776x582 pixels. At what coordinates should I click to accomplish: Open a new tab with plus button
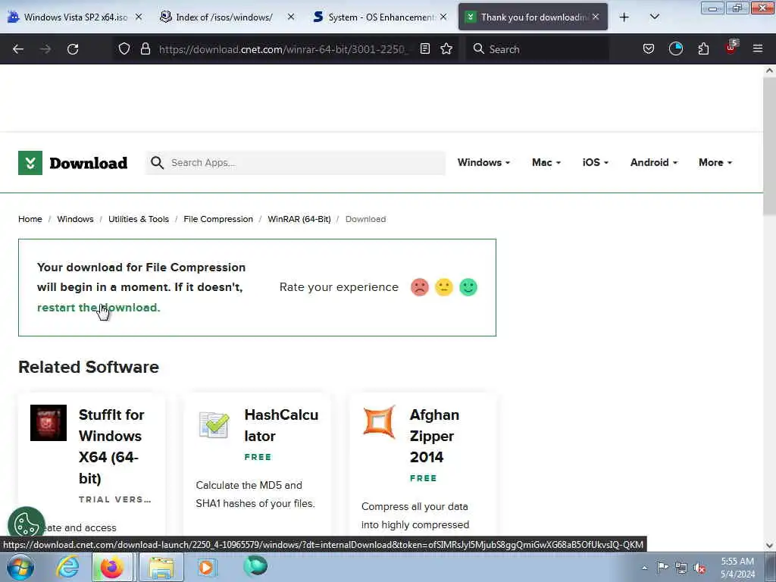click(624, 17)
